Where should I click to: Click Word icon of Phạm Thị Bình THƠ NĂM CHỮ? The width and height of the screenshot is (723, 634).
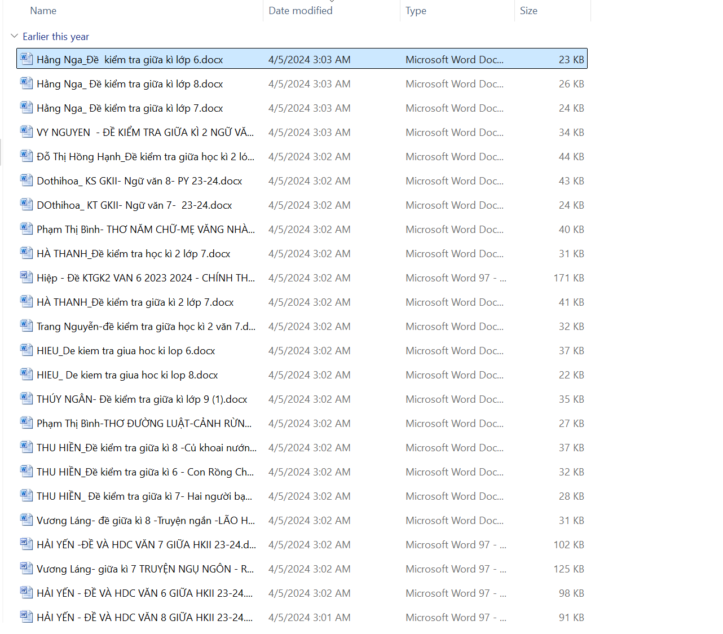(27, 228)
